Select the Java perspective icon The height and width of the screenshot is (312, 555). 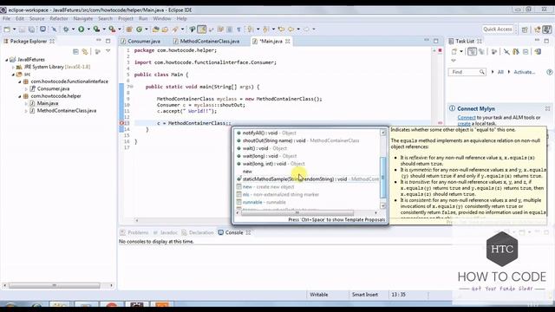547,29
